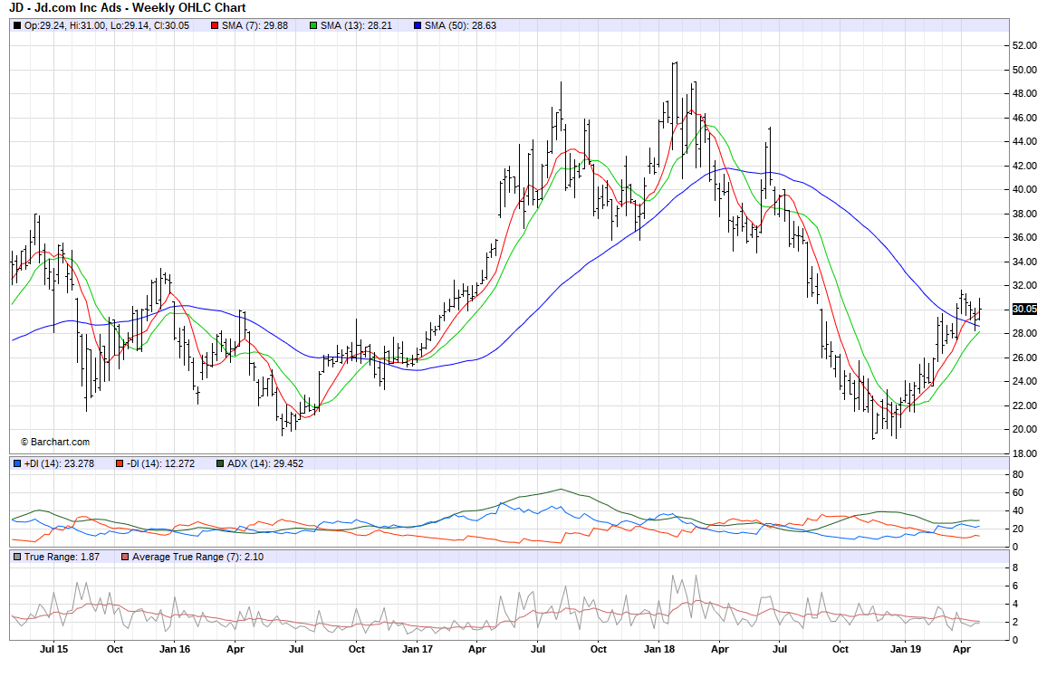The width and height of the screenshot is (1047, 677).
Task: Click the 38.00 price axis label
Action: click(1025, 214)
